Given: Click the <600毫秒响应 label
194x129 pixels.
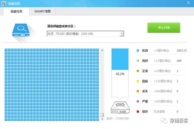Looking at the screenshot, I should point(163,91).
